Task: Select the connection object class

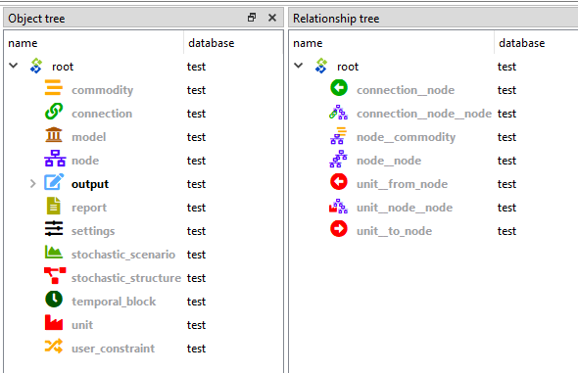Action: pyautogui.click(x=102, y=114)
